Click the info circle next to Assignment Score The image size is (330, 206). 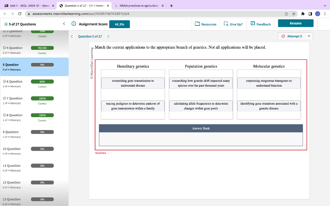tap(74, 24)
